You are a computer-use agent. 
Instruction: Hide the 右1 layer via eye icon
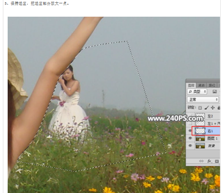pyautogui.click(x=190, y=131)
